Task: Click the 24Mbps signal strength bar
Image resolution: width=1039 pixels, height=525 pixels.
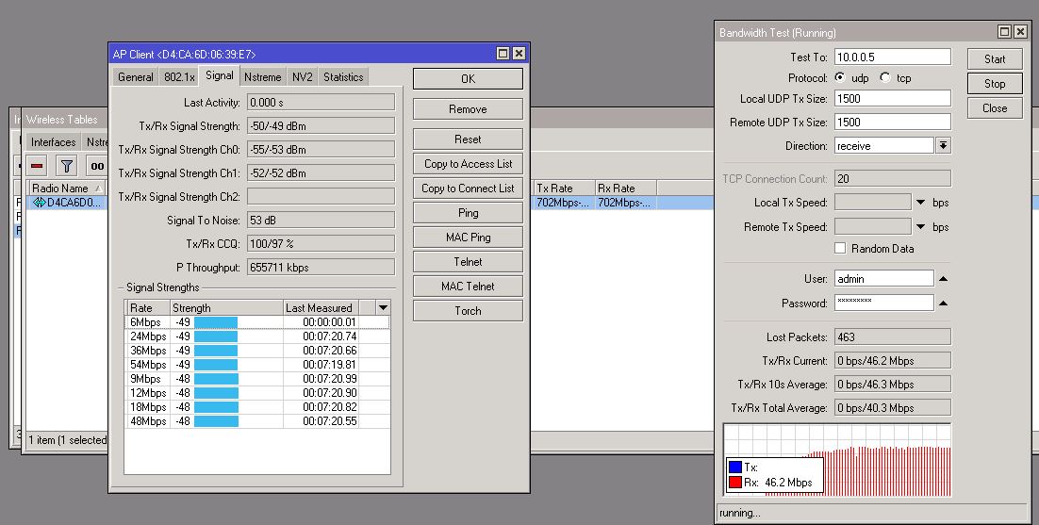Action: pyautogui.click(x=216, y=336)
